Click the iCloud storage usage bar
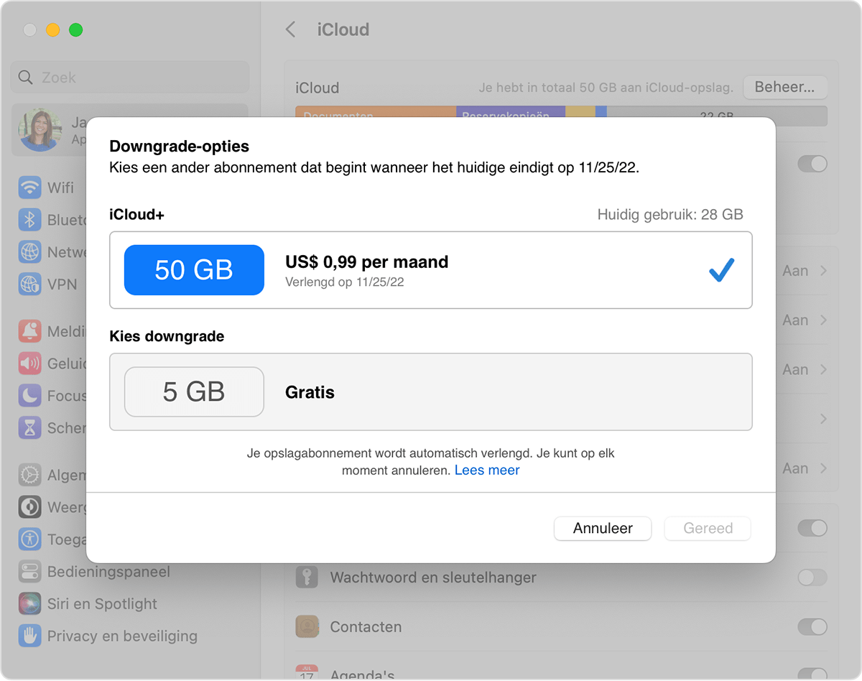The width and height of the screenshot is (862, 681). [x=560, y=115]
